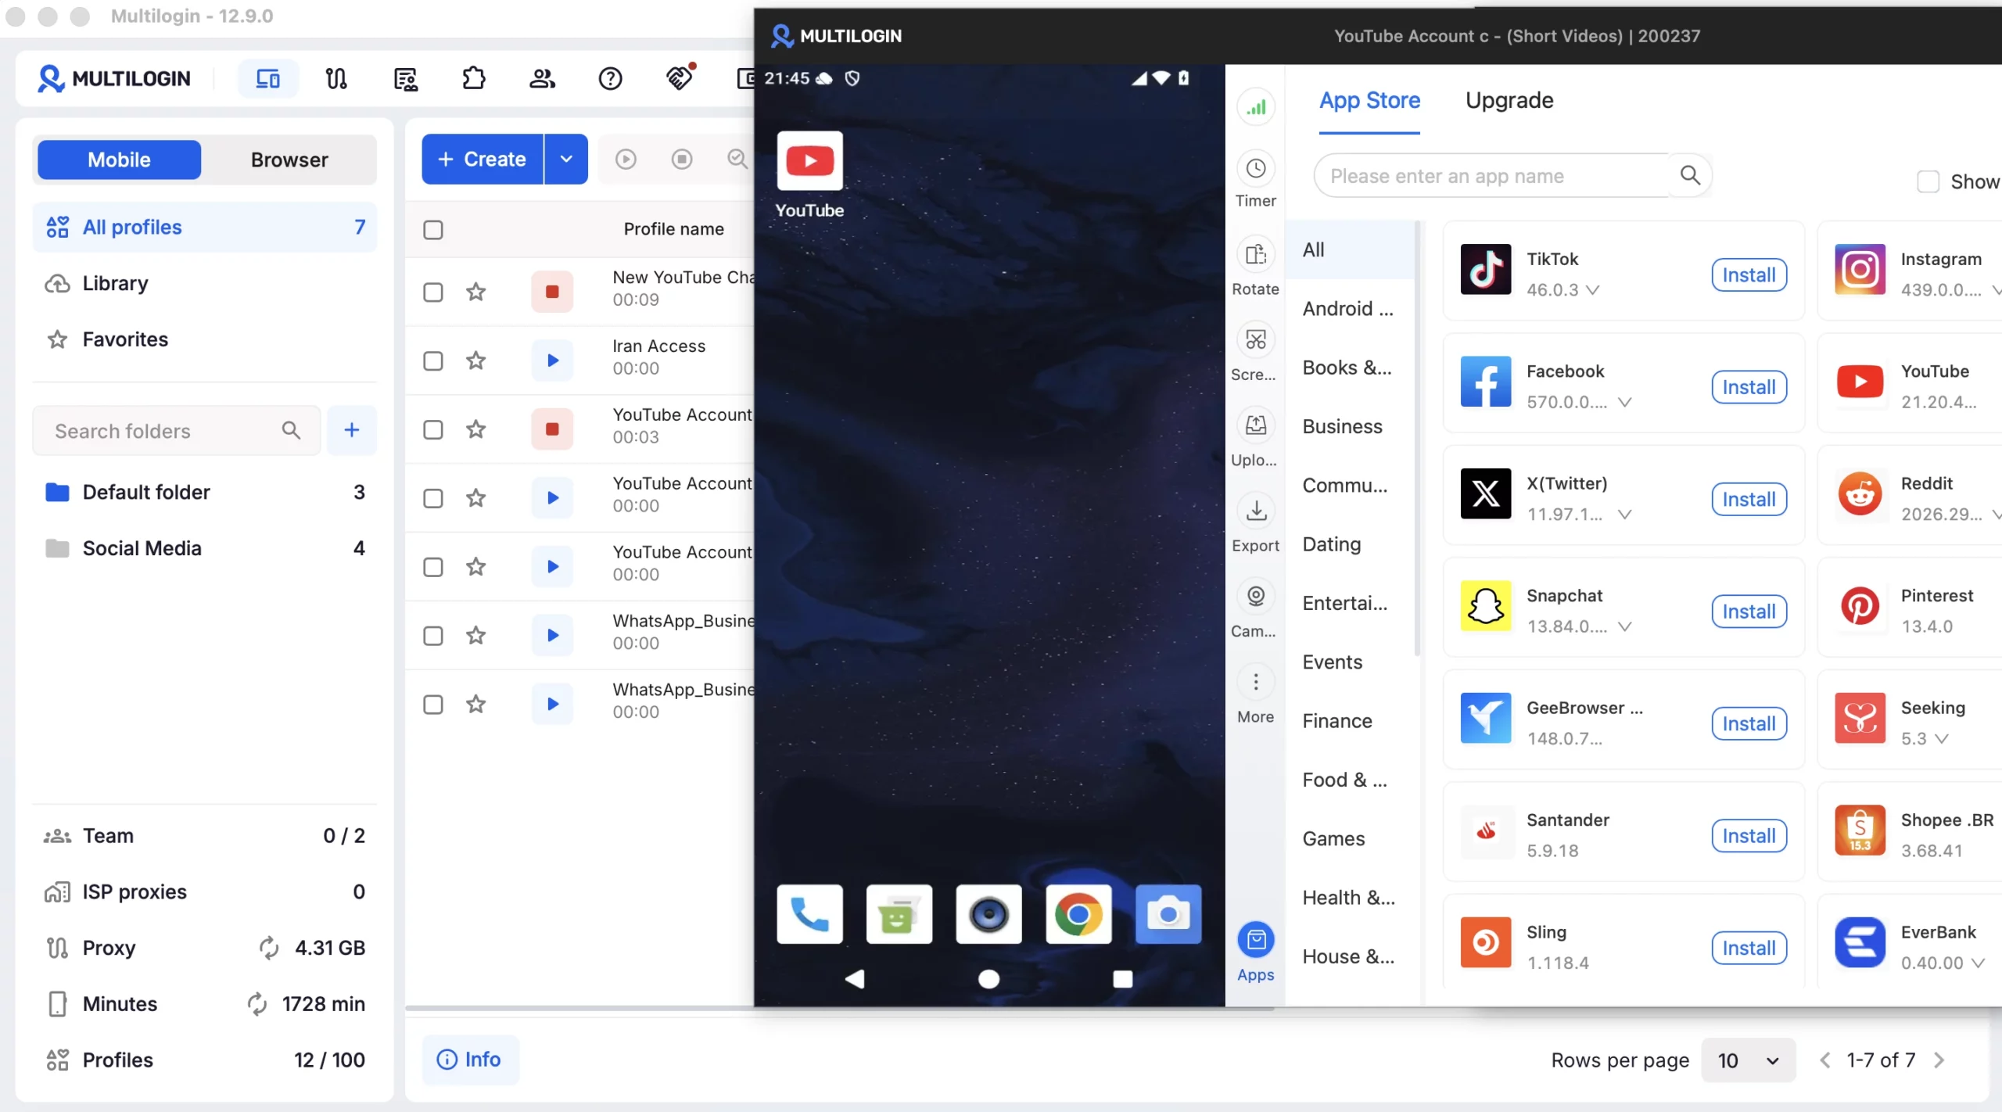Screen dimensions: 2002x1112
Task: Install the TikTok app
Action: [1749, 274]
